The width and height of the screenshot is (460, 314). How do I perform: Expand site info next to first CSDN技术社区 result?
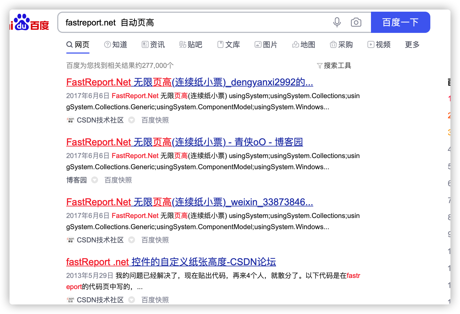coord(132,120)
